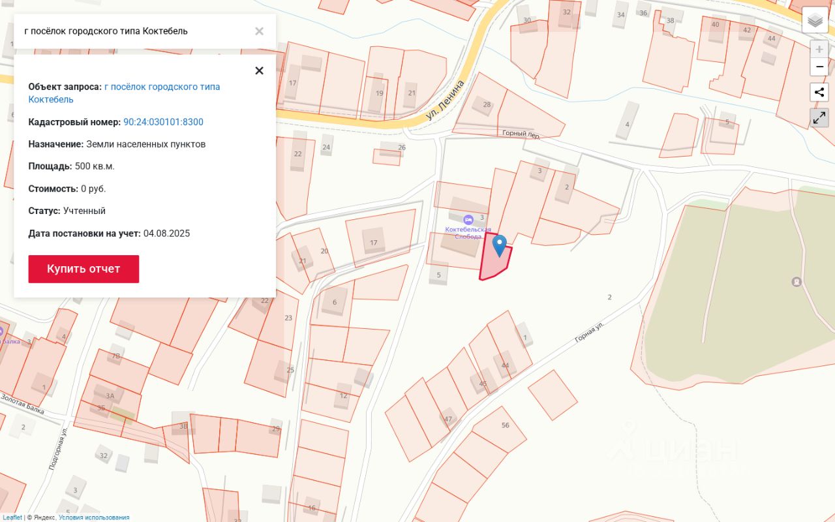Viewport: 835px width, 522px height.
Task: Zoom out the map with minus
Action: click(819, 67)
